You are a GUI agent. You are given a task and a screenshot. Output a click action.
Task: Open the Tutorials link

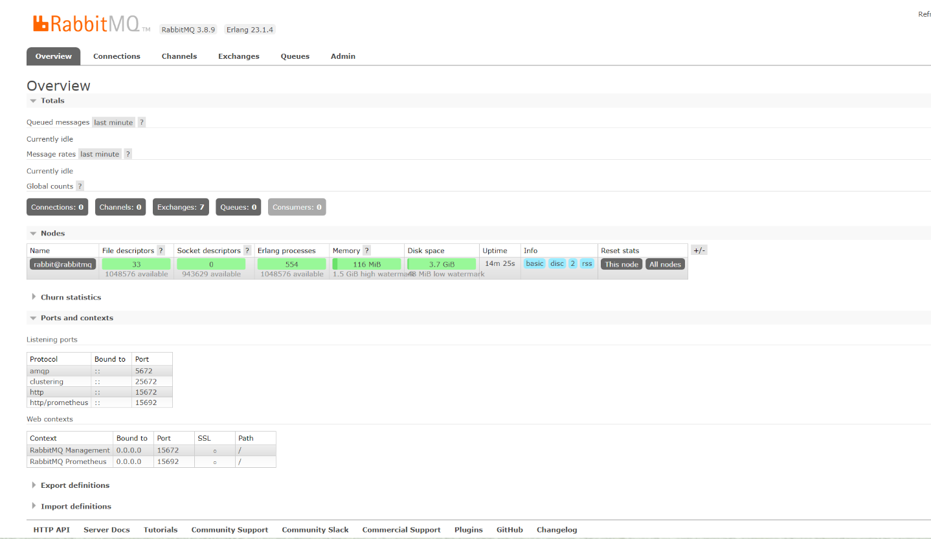click(x=161, y=530)
